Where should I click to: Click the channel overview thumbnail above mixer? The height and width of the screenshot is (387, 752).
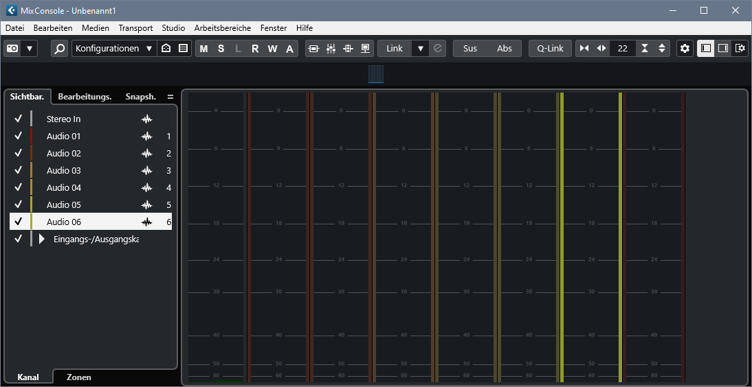[376, 74]
